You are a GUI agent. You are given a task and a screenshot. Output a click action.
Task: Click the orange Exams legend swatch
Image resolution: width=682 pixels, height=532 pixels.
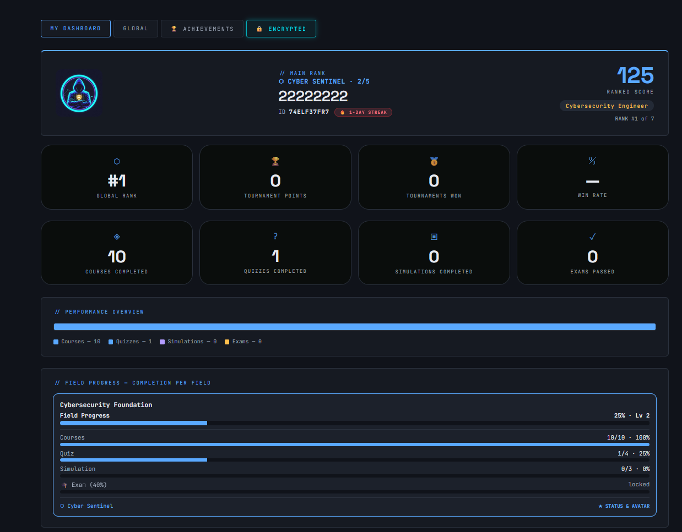coord(227,342)
